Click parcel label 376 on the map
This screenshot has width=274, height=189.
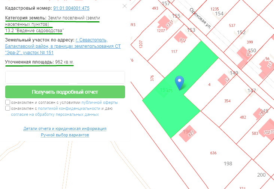(x=152, y=78)
